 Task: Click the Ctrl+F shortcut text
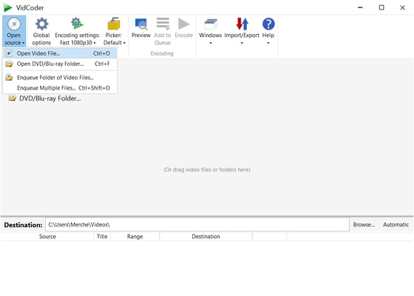(102, 64)
